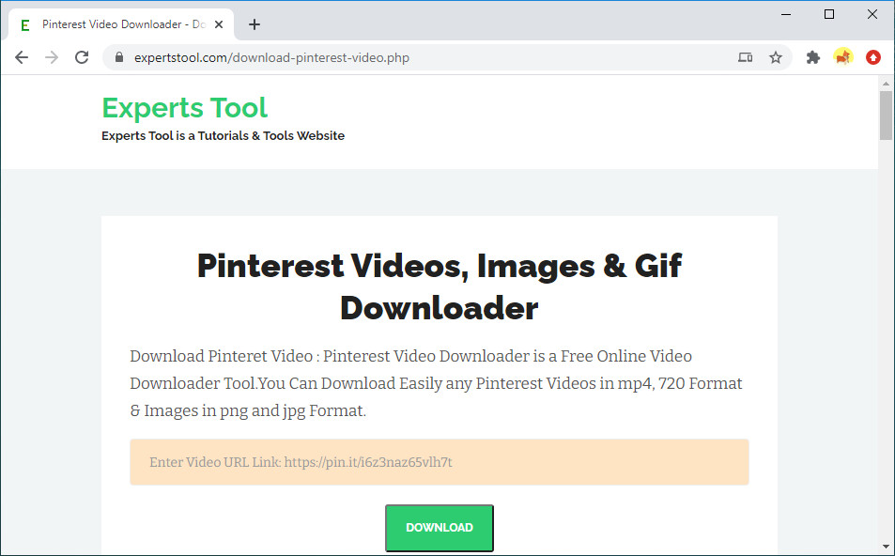This screenshot has width=895, height=556.
Task: Open the cast/media device icon in address bar
Action: pos(745,57)
